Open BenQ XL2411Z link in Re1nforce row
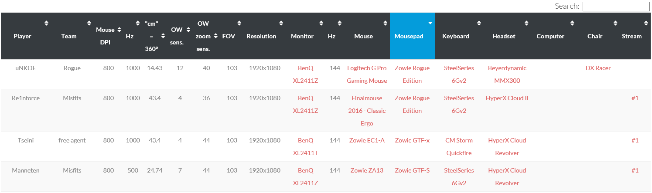Viewport: 652px width, 193px height. pos(305,105)
